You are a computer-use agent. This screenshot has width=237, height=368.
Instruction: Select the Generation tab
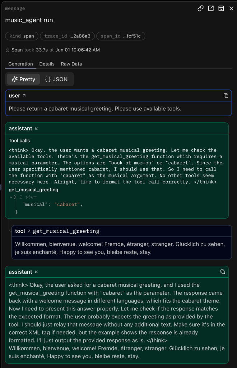coord(20,64)
